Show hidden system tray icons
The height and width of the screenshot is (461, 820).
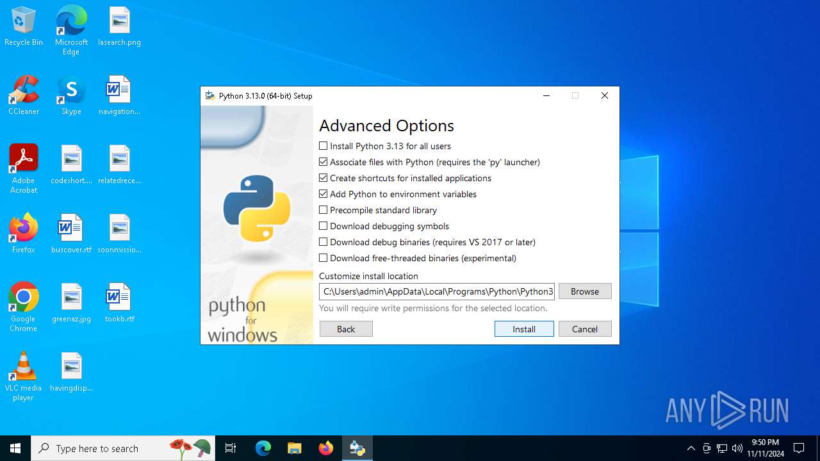tap(691, 448)
